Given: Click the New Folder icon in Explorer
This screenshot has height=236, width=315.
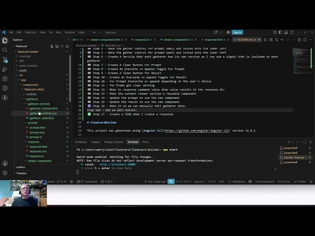Looking at the screenshot, I should point(57,46).
